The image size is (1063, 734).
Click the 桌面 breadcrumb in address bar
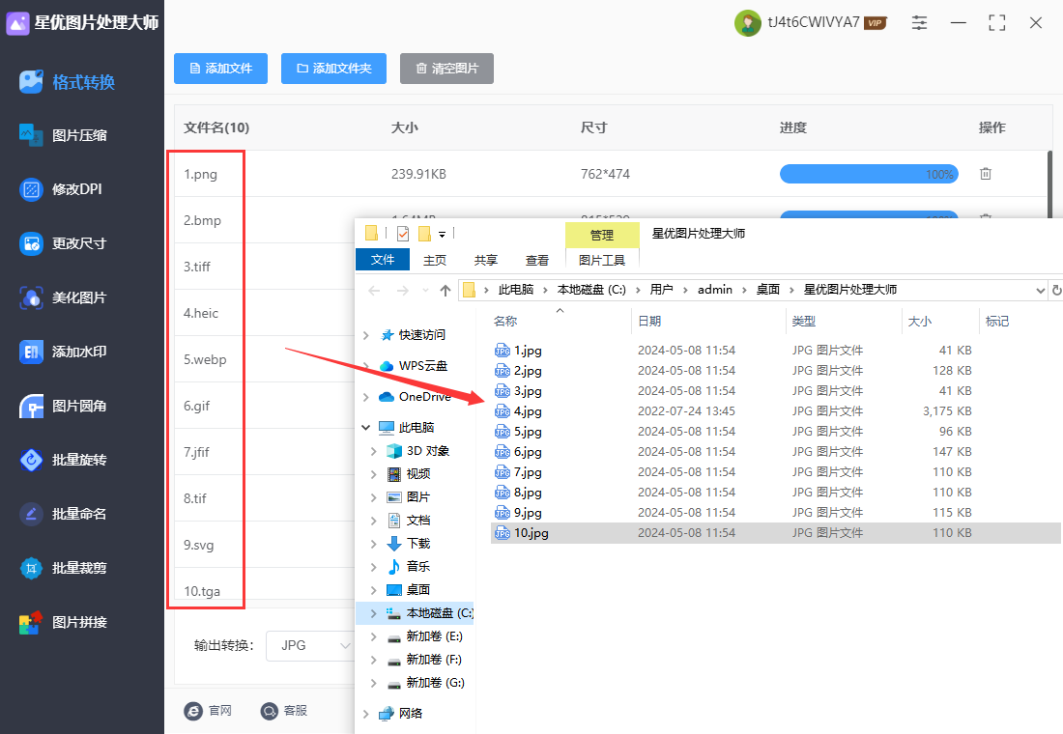768,290
